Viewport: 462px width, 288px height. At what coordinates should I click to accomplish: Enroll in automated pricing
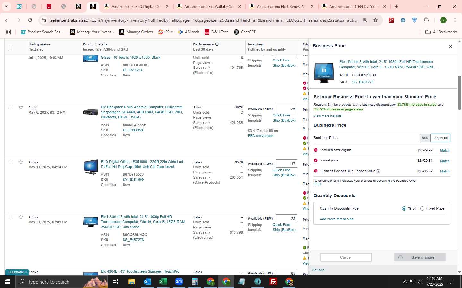pos(317,184)
